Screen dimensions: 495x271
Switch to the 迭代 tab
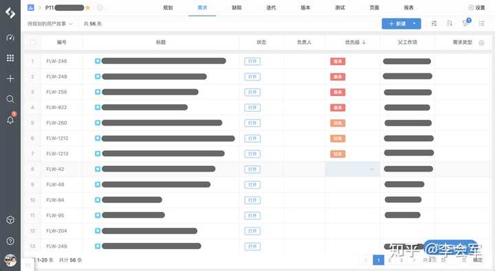tap(271, 8)
